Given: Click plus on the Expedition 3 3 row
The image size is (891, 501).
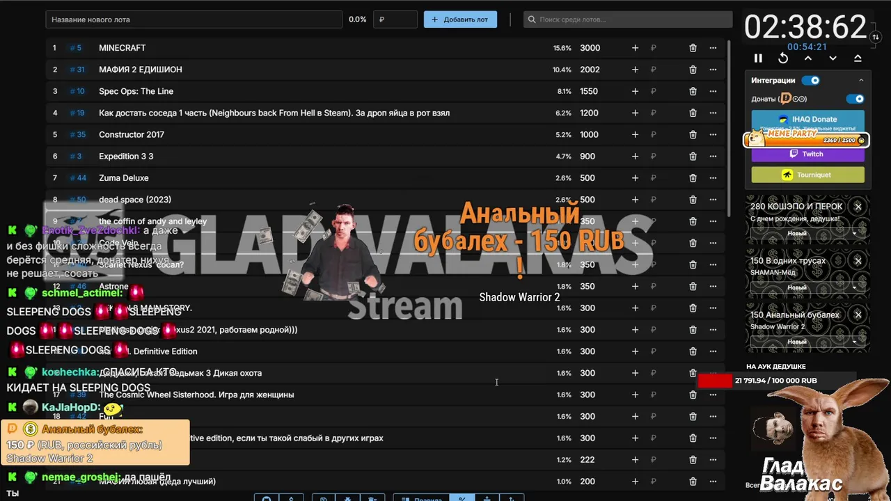Looking at the screenshot, I should [635, 157].
